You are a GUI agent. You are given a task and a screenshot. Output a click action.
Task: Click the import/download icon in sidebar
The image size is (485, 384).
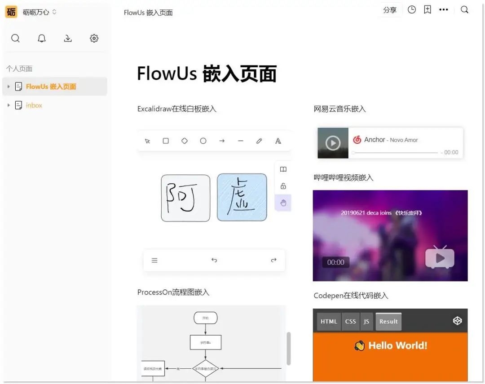click(68, 38)
